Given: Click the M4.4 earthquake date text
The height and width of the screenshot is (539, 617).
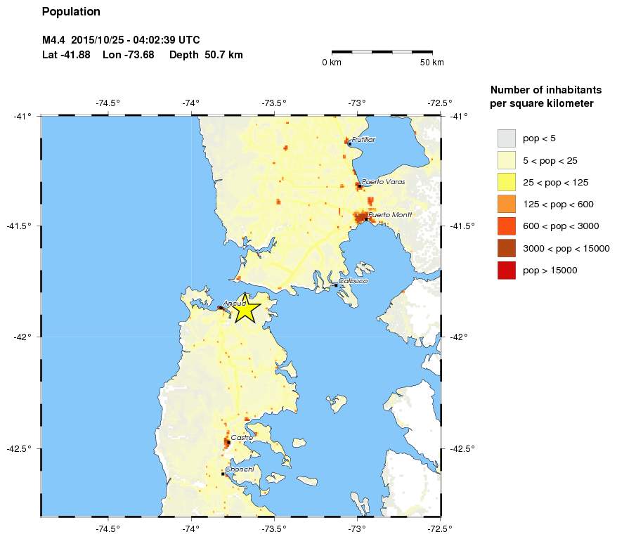Looking at the screenshot, I should (126, 40).
